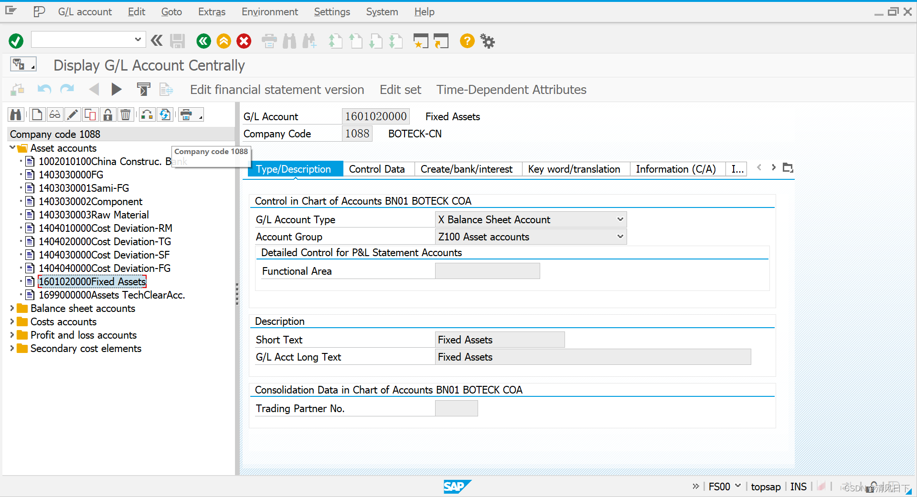The width and height of the screenshot is (917, 497).
Task: Click the Customize Local Layout gear icon
Action: click(488, 41)
